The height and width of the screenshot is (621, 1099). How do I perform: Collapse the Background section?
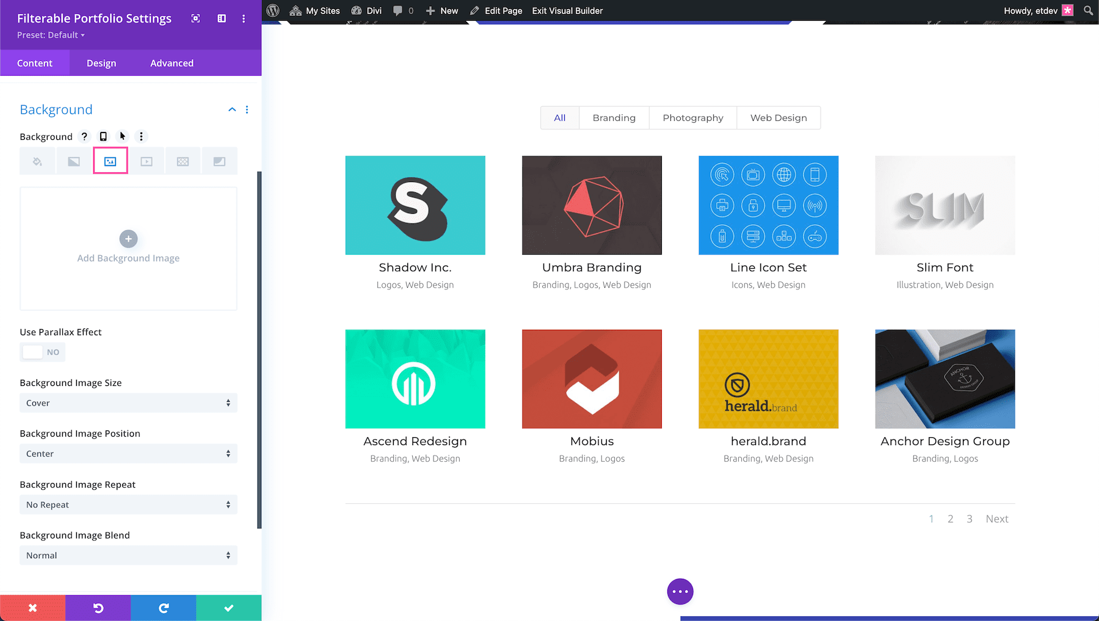click(232, 109)
